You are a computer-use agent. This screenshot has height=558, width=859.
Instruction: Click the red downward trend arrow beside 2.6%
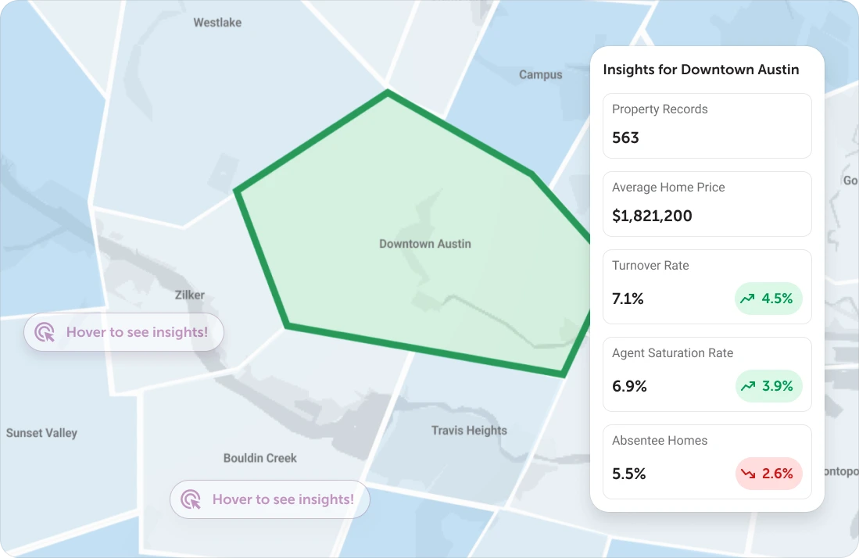coord(747,474)
